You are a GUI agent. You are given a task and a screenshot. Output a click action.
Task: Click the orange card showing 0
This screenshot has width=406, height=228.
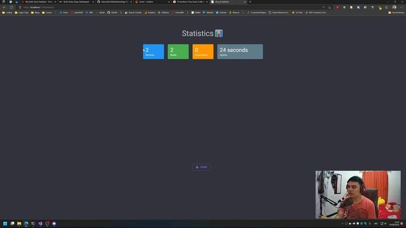203,51
